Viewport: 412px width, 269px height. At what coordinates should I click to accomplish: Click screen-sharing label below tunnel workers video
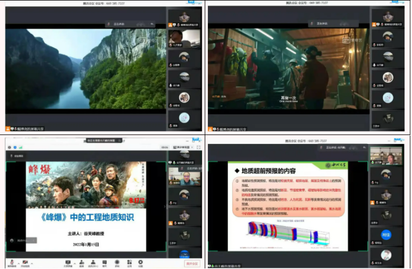click(x=227, y=129)
